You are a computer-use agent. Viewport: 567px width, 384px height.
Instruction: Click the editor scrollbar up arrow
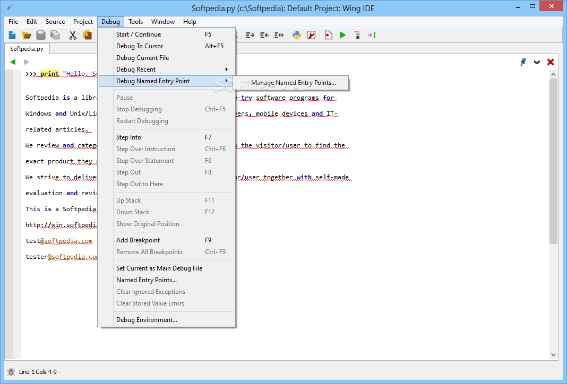553,74
